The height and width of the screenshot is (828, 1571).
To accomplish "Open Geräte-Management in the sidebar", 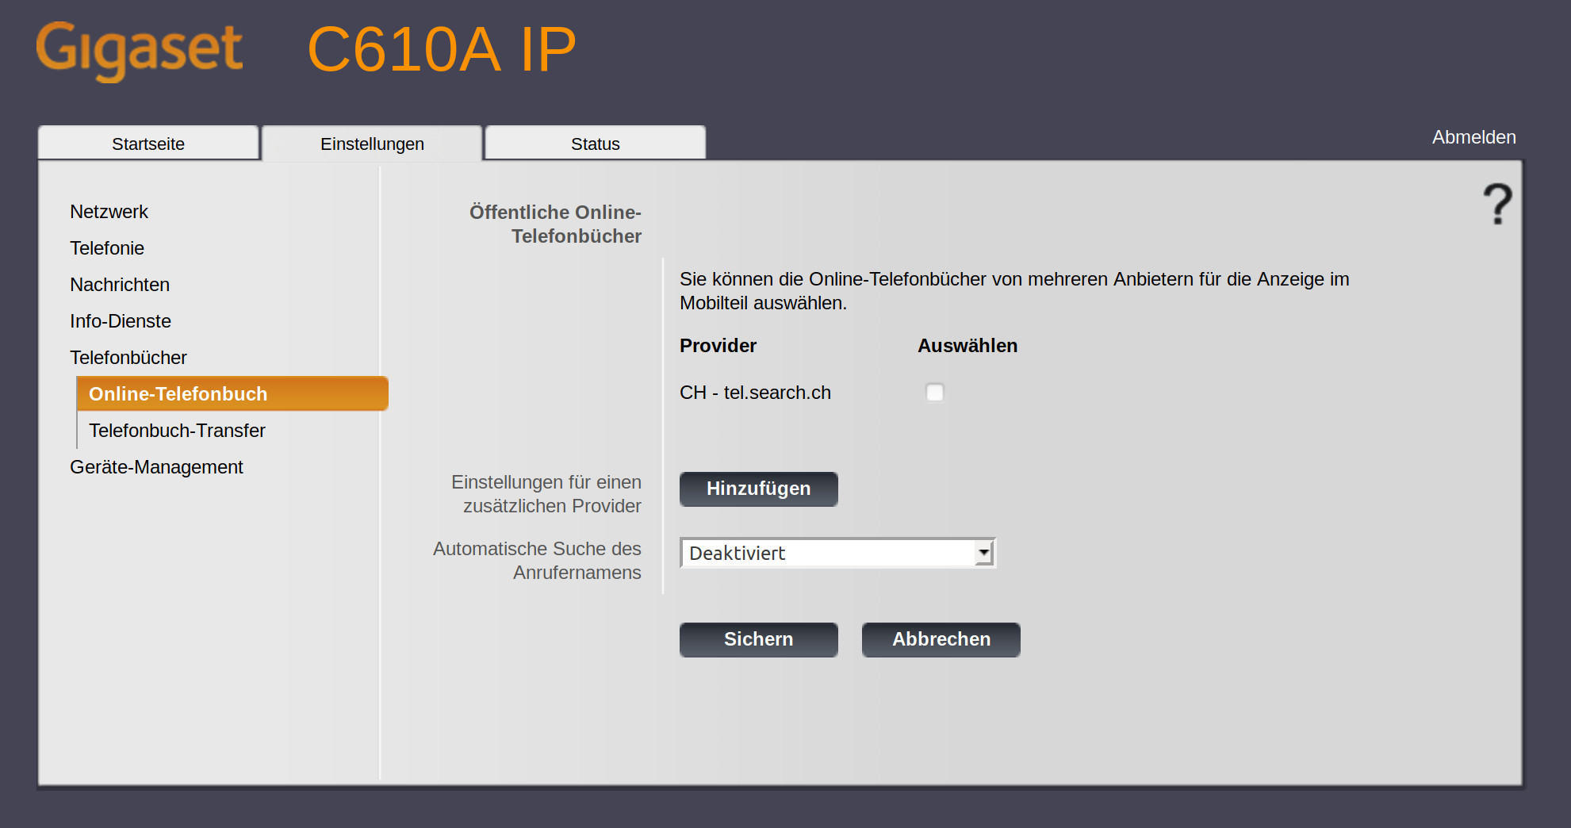I will pyautogui.click(x=156, y=467).
